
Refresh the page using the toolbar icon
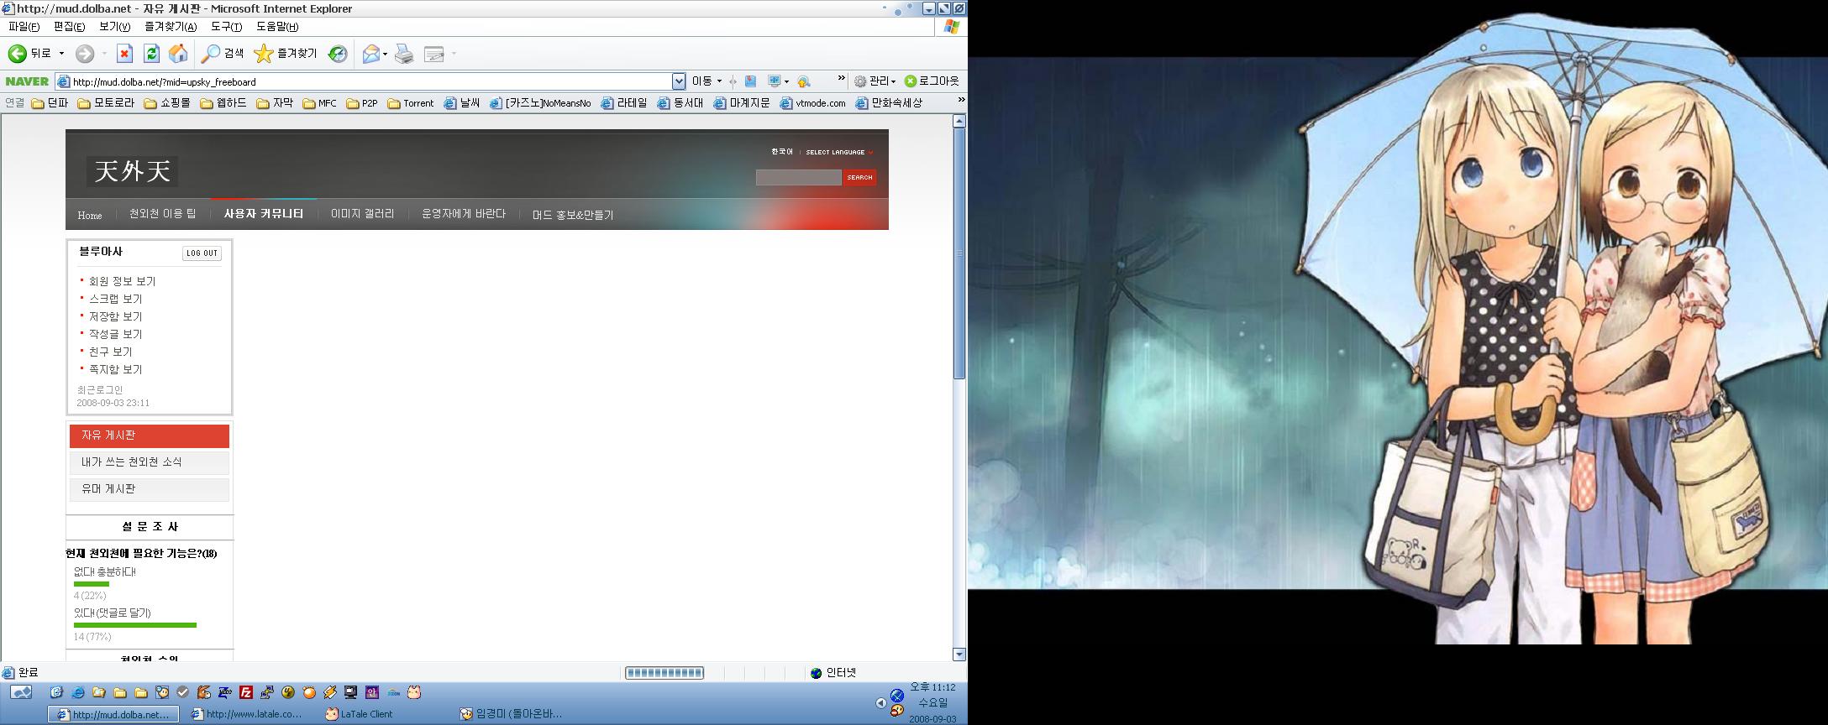[151, 54]
